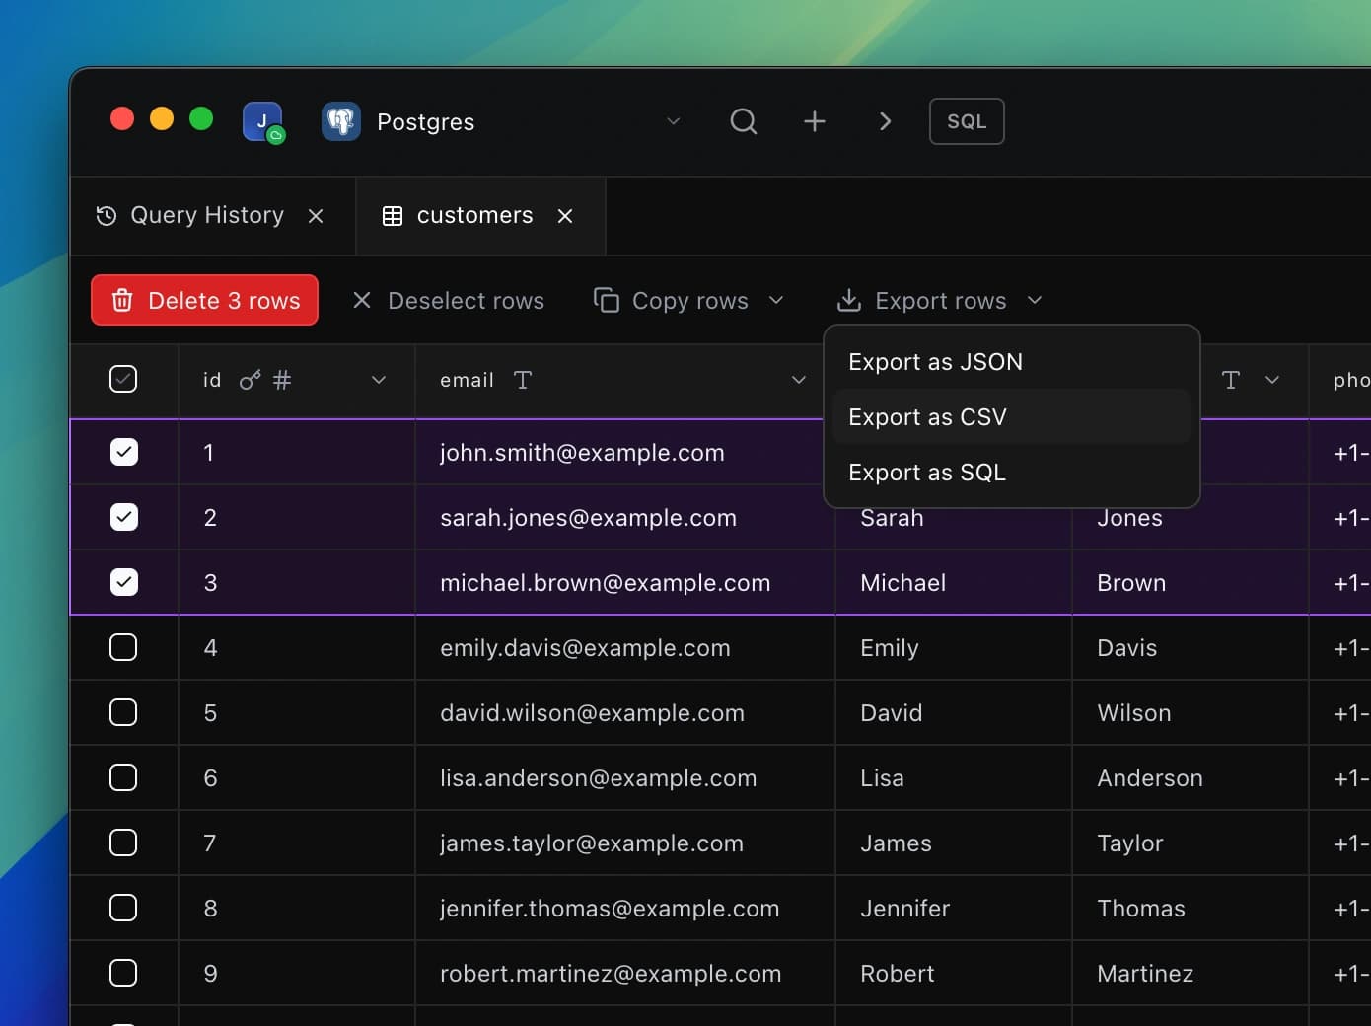The image size is (1371, 1026).
Task: Click the plus icon to add new
Action: 815,121
